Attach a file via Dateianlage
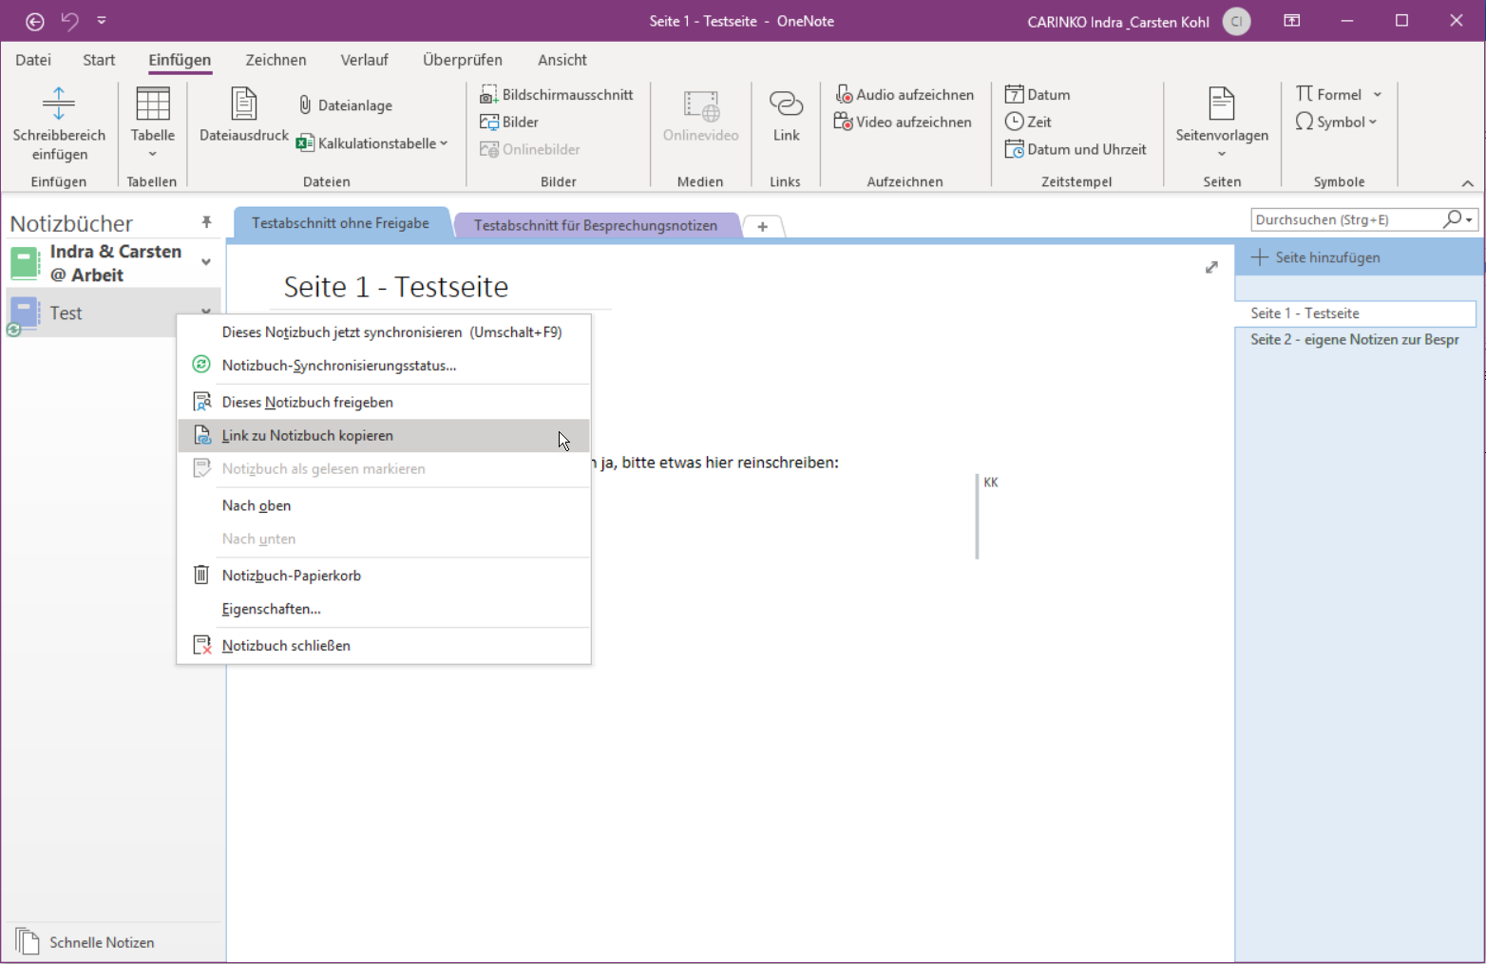Image resolution: width=1486 pixels, height=964 pixels. [x=346, y=105]
